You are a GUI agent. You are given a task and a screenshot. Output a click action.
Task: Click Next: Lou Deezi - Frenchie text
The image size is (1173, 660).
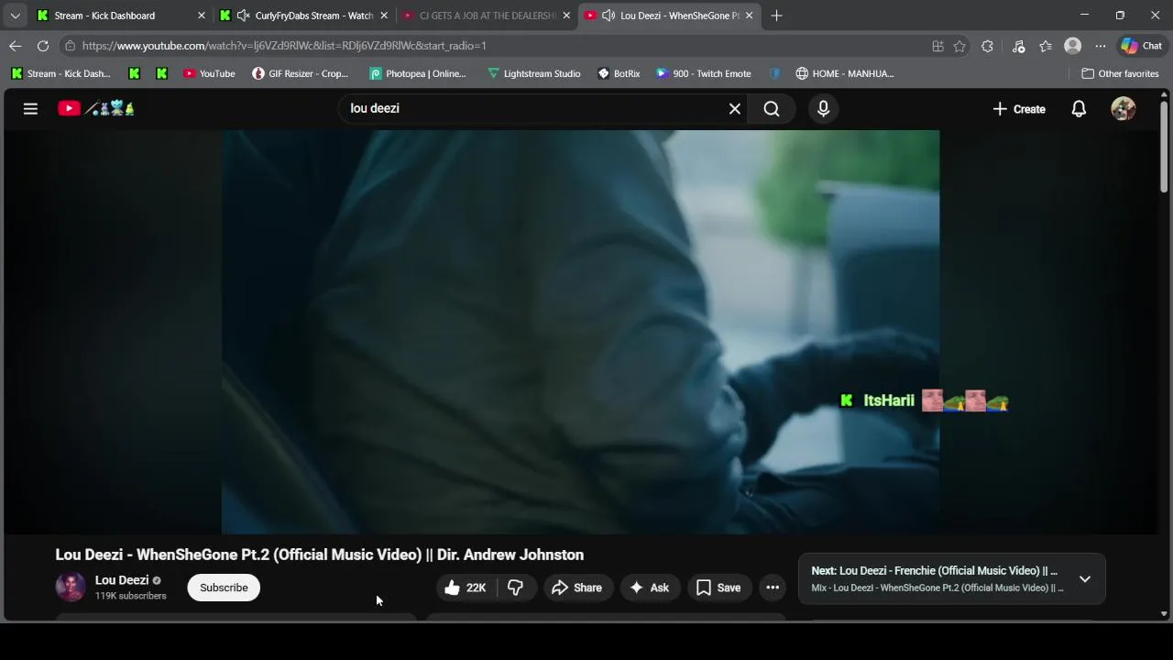point(934,571)
